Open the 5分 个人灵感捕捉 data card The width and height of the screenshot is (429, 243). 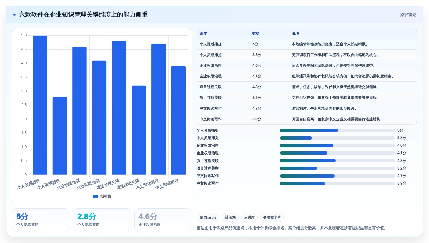click(41, 220)
